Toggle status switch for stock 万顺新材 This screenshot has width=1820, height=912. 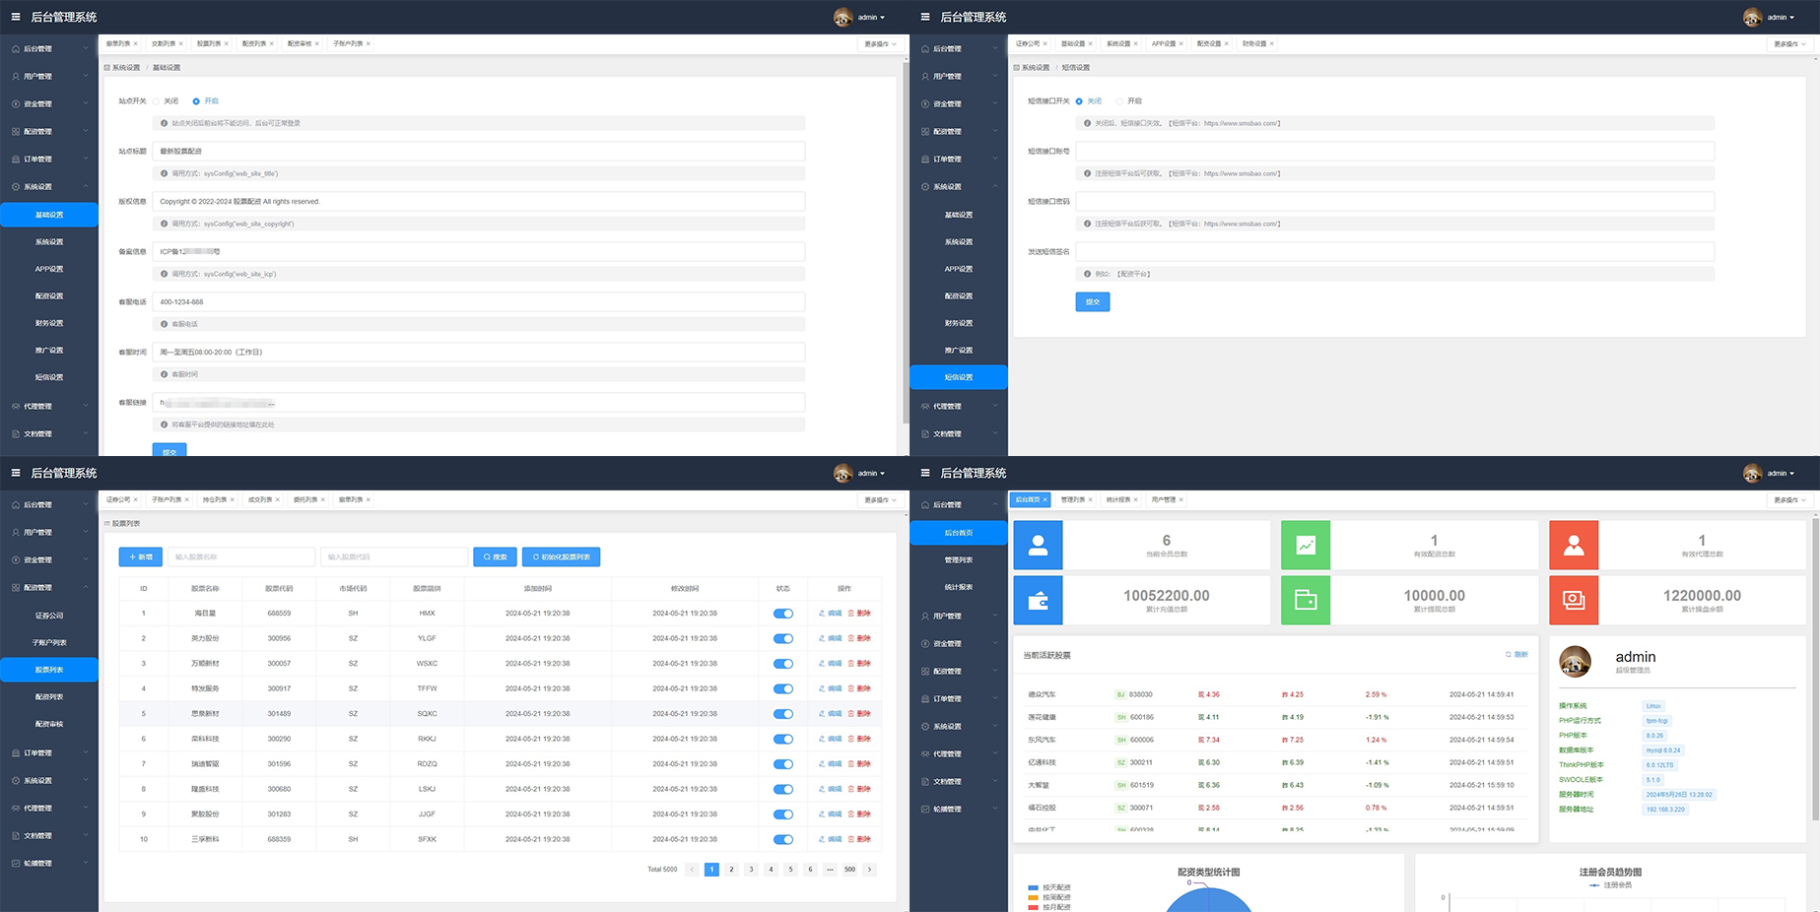pyautogui.click(x=783, y=664)
